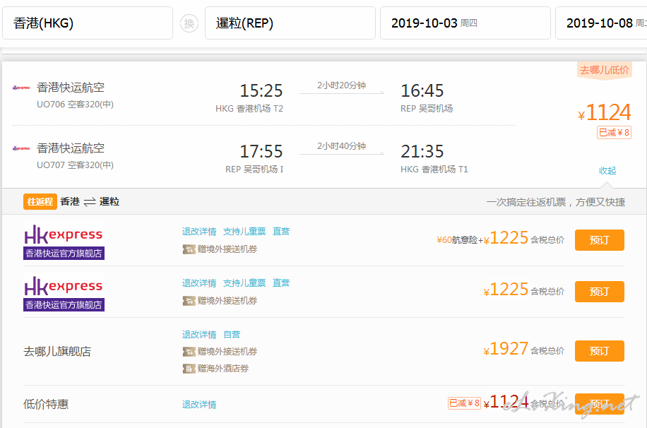Screen dimensions: 647x428
Task: Click 2小时40分钟 duration label
Action: [341, 146]
